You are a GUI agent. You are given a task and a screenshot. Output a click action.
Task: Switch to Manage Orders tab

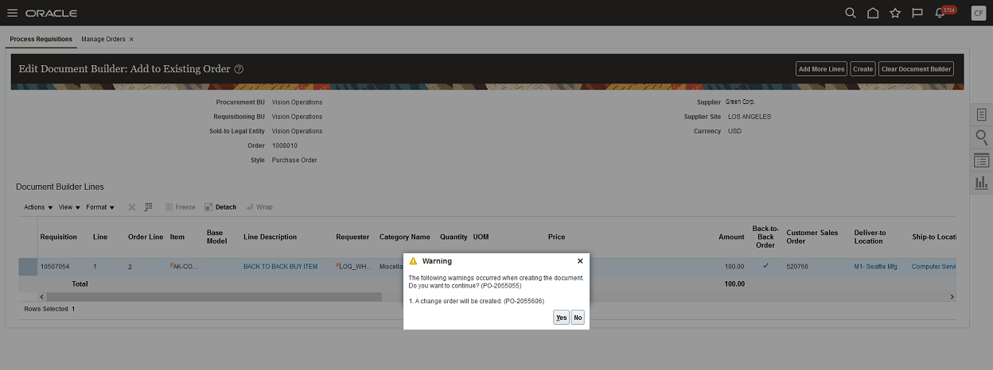[103, 39]
